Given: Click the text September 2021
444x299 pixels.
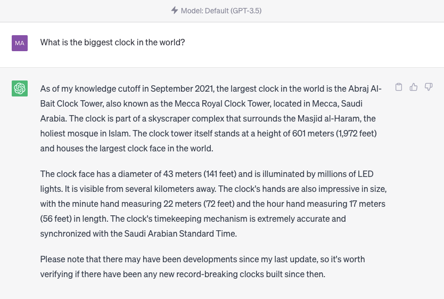Looking at the screenshot, I should (x=182, y=88).
